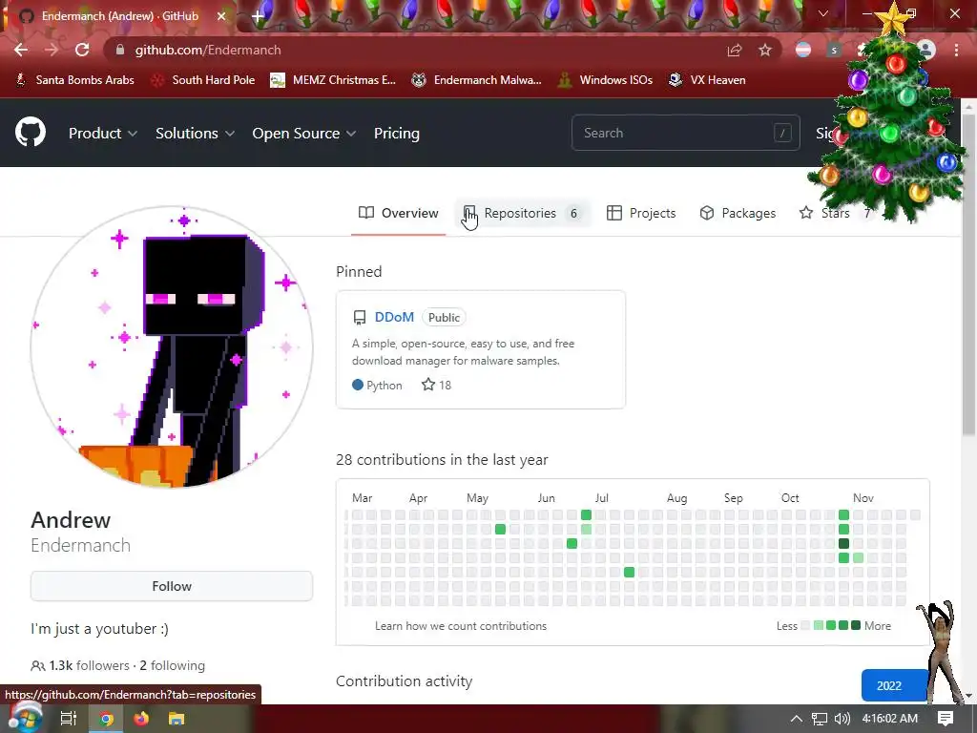Go back to previous page
Image resolution: width=977 pixels, height=733 pixels.
[x=21, y=50]
